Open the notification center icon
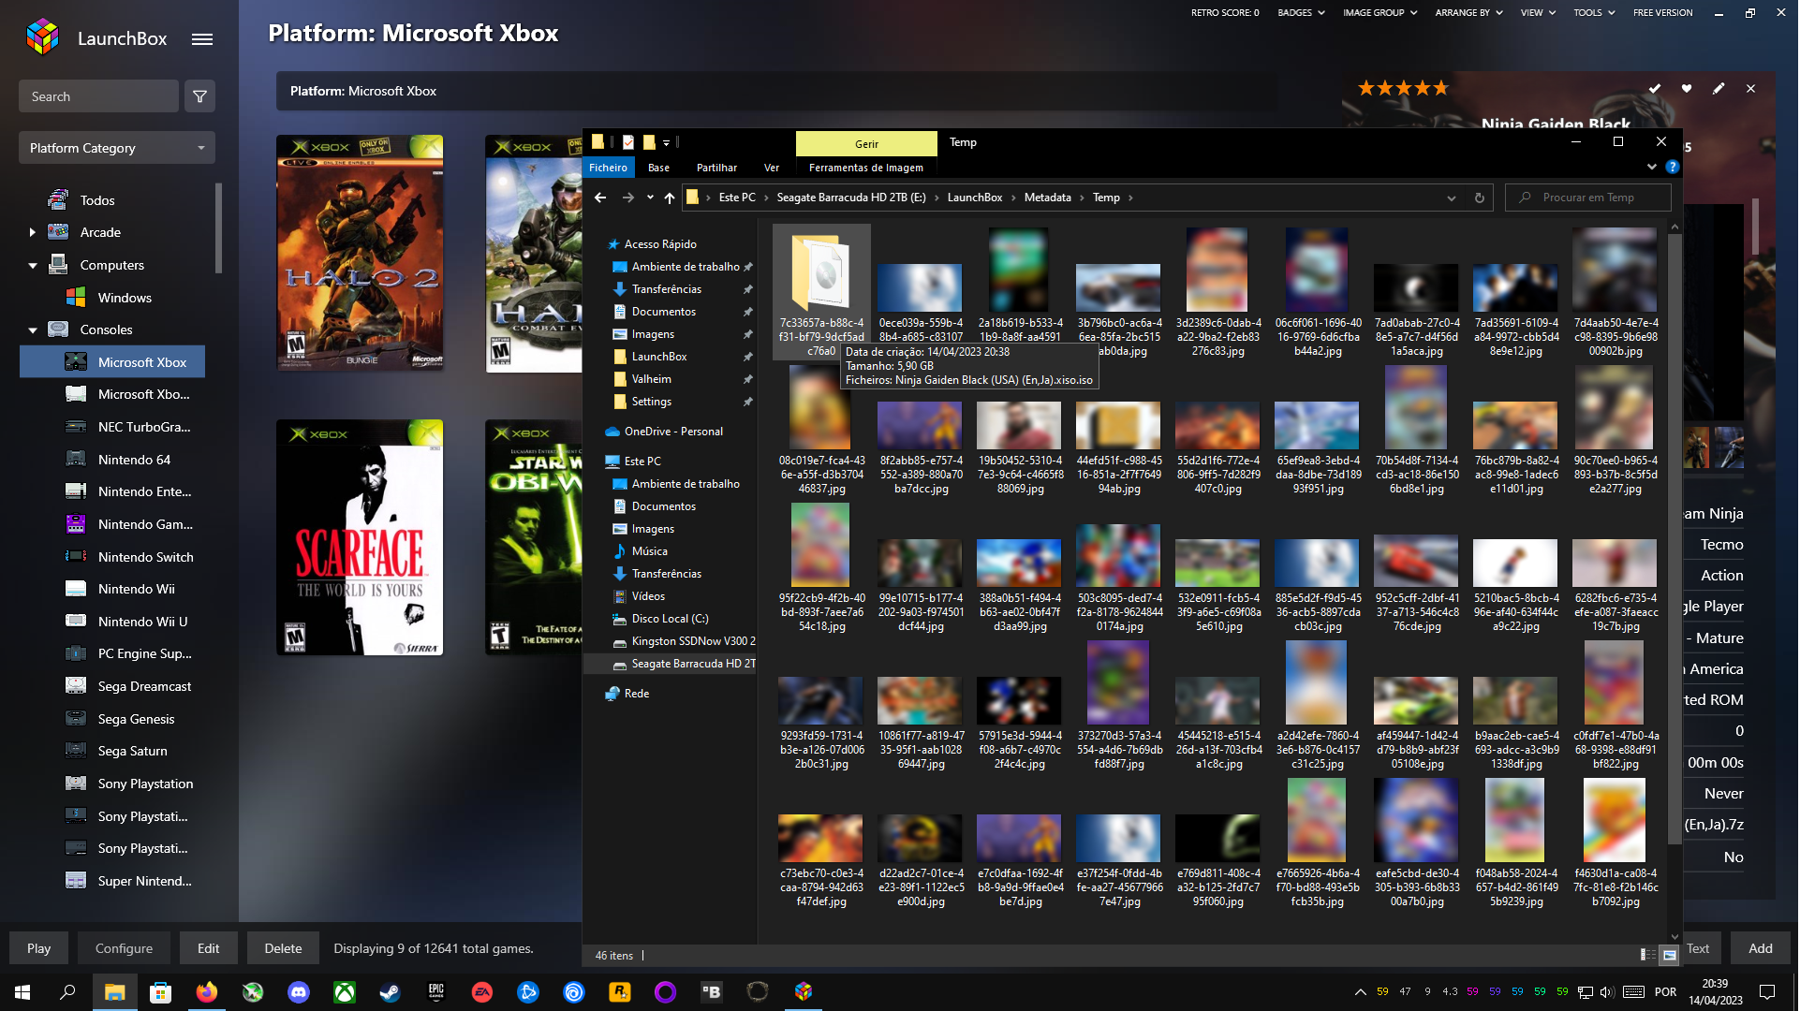 click(x=1767, y=992)
